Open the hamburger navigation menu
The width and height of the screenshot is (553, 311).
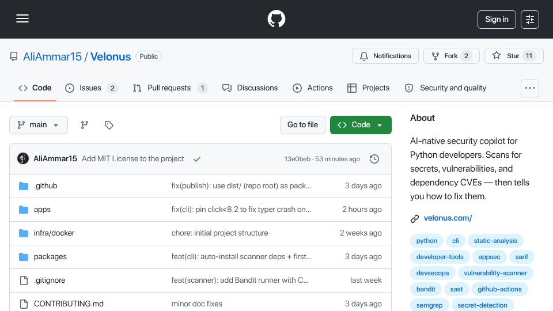(x=22, y=18)
